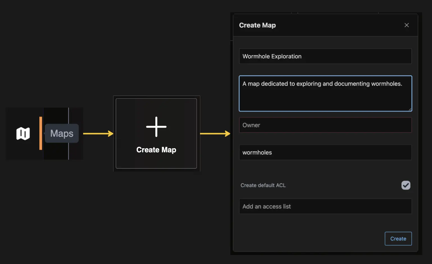432x264 pixels.
Task: Open the Owner selection field
Action: [x=325, y=125]
